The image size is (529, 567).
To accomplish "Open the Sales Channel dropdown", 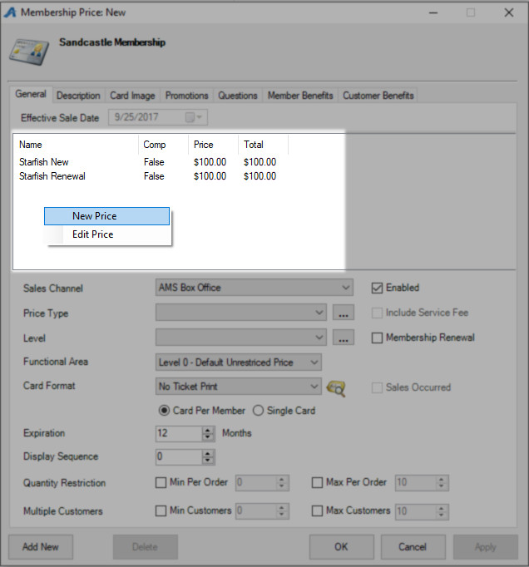I will tap(254, 288).
